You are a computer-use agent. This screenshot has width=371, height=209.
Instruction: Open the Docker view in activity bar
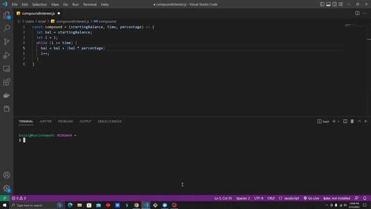(6, 95)
